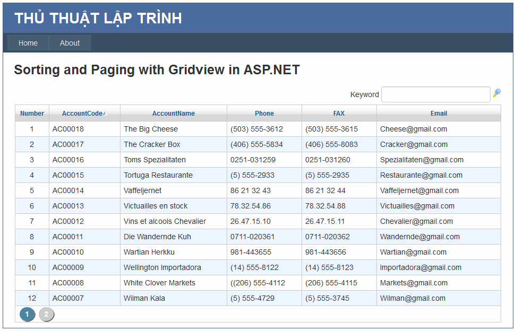Click phone number 78.32.54.86
This screenshot has width=515, height=331.
tap(250, 206)
